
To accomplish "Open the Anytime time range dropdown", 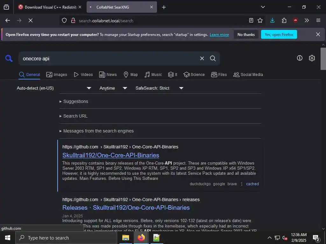I will [x=113, y=88].
